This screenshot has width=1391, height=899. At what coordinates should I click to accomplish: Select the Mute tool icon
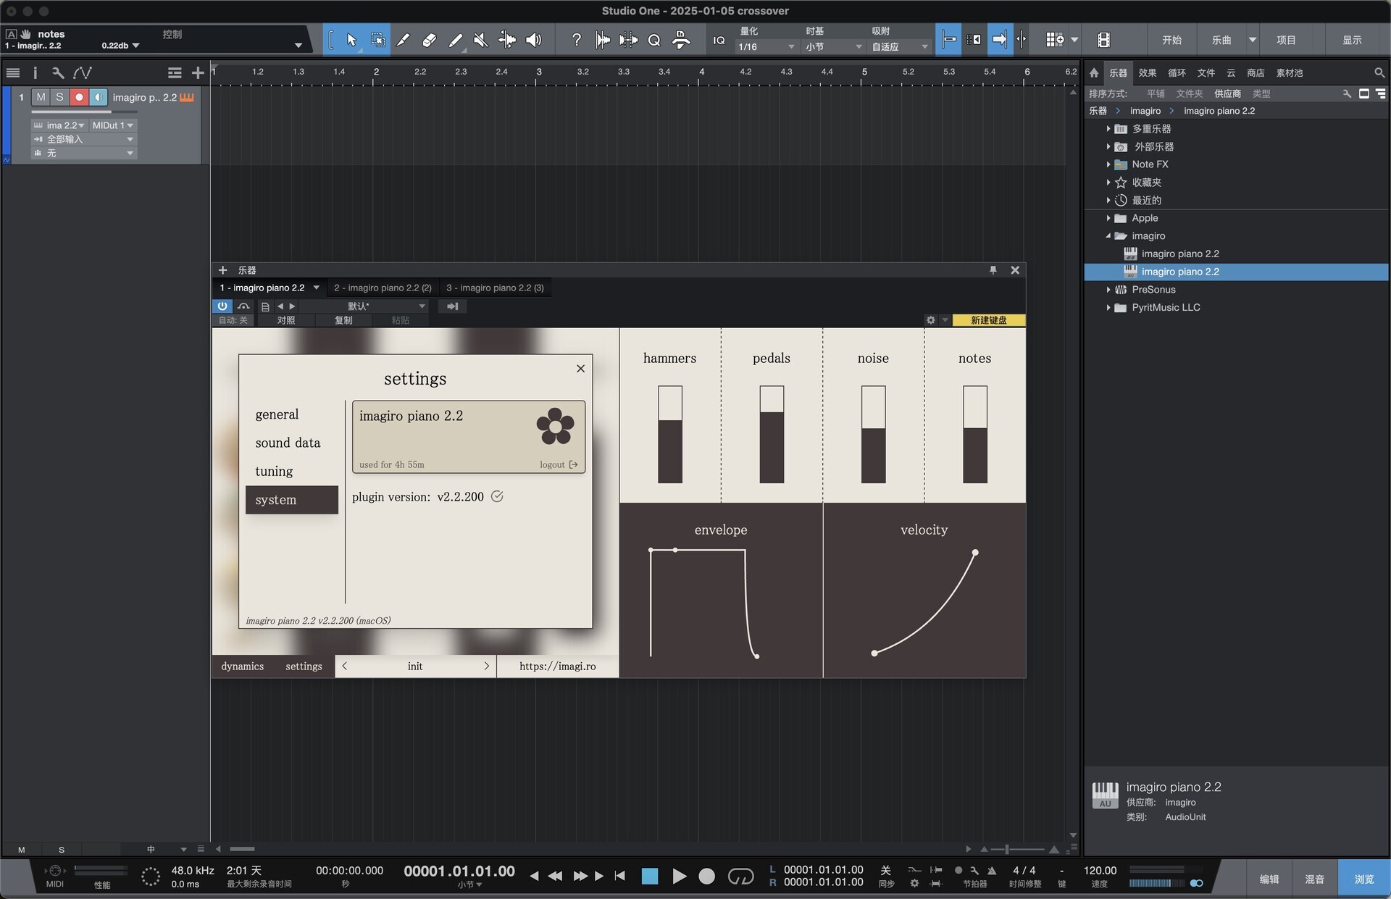pyautogui.click(x=480, y=40)
